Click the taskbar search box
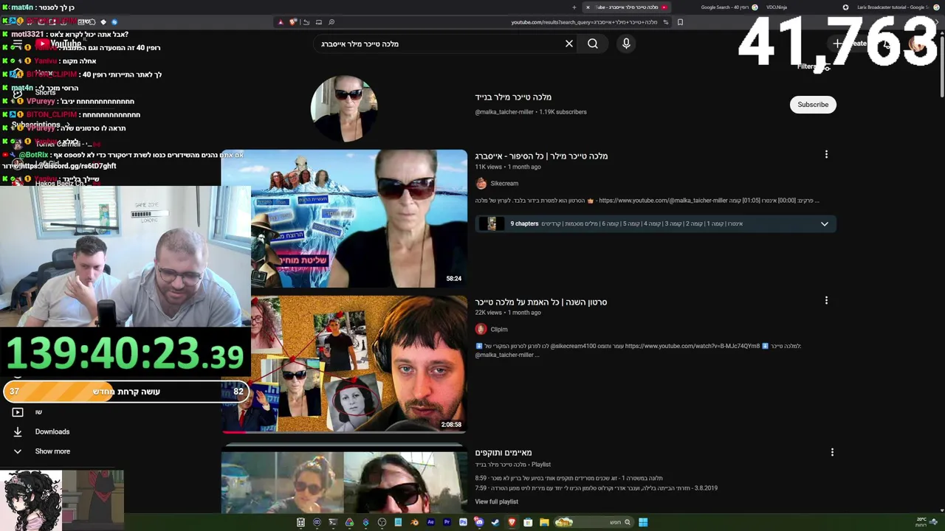Viewport: 945px width, 531px height. click(594, 522)
